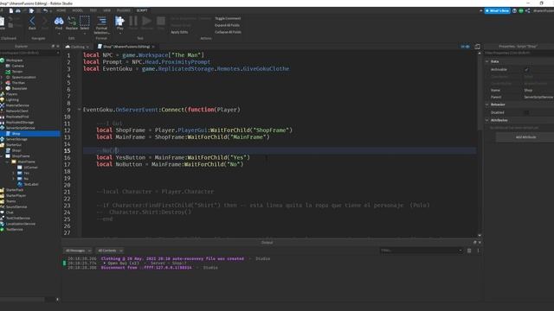This screenshot has width=554, height=311.
Task: Collapse the Behavior section in Properties
Action: 487,105
